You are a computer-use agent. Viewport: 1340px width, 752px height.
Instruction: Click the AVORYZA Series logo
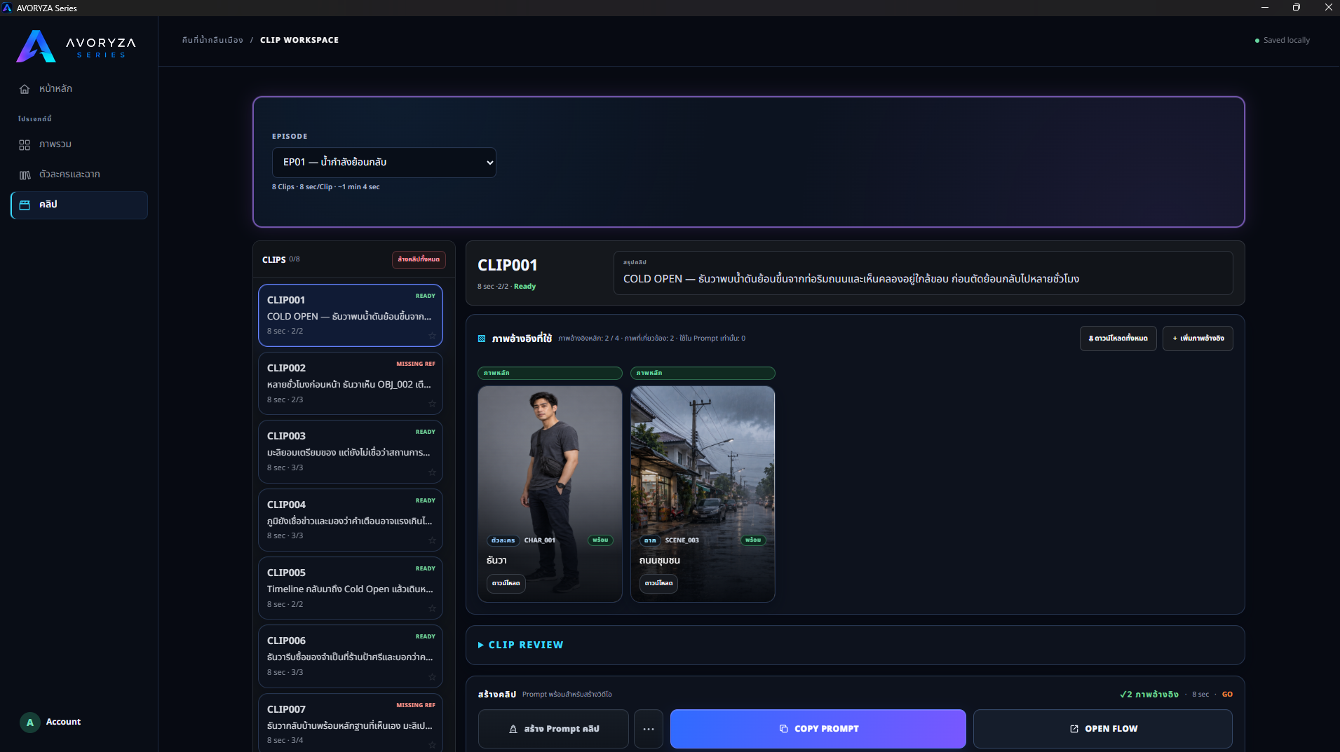tap(76, 46)
